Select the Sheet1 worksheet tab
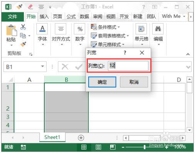The image size is (195, 153). click(52, 137)
